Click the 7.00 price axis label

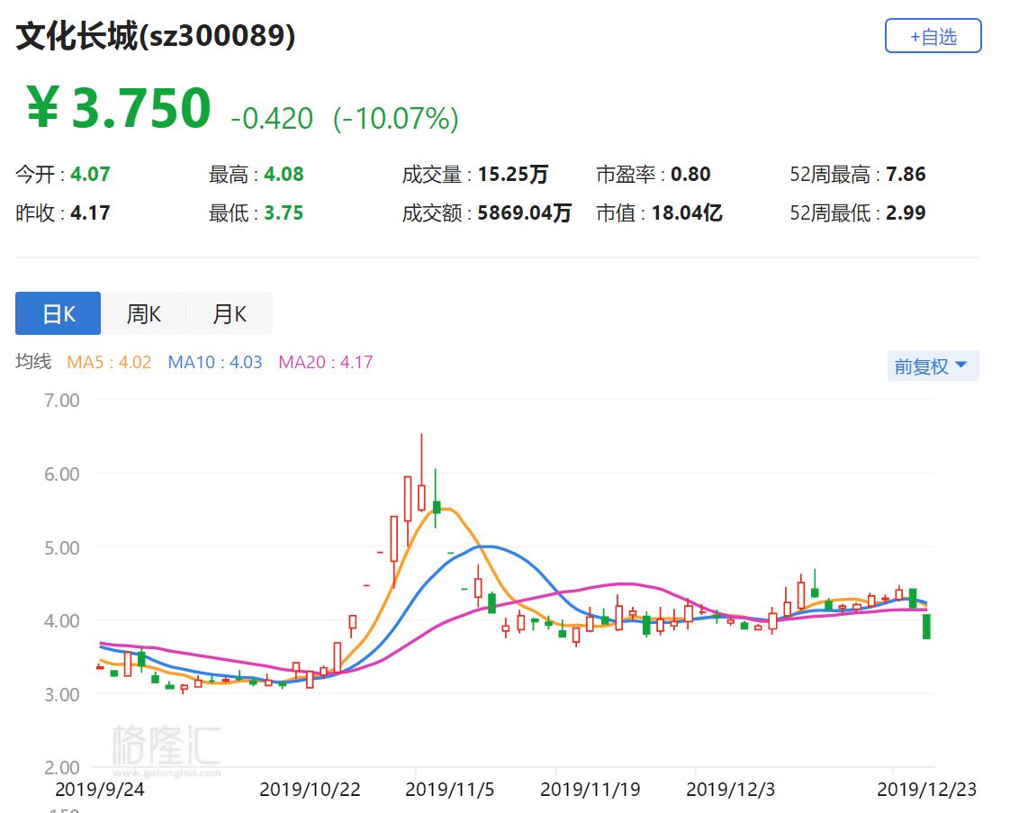click(x=62, y=400)
